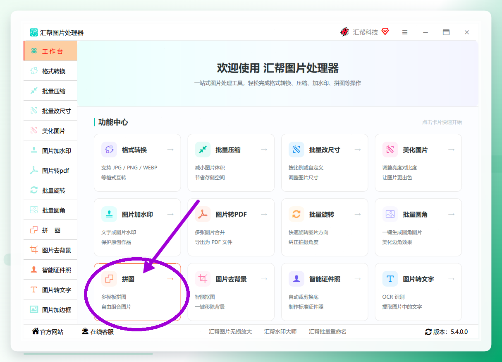Click the 智能抠图 description text

click(205, 297)
